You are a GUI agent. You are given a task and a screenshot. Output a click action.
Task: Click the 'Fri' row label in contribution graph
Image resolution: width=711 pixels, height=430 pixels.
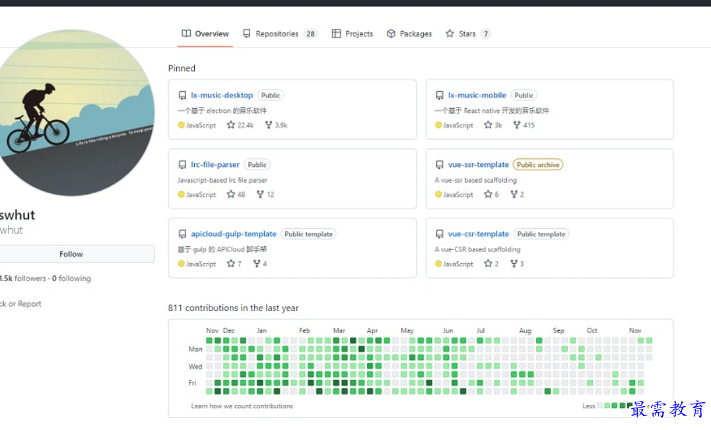click(192, 383)
